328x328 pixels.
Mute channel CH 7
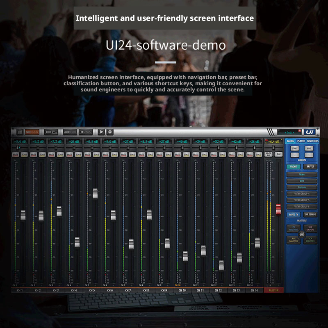point(123,155)
